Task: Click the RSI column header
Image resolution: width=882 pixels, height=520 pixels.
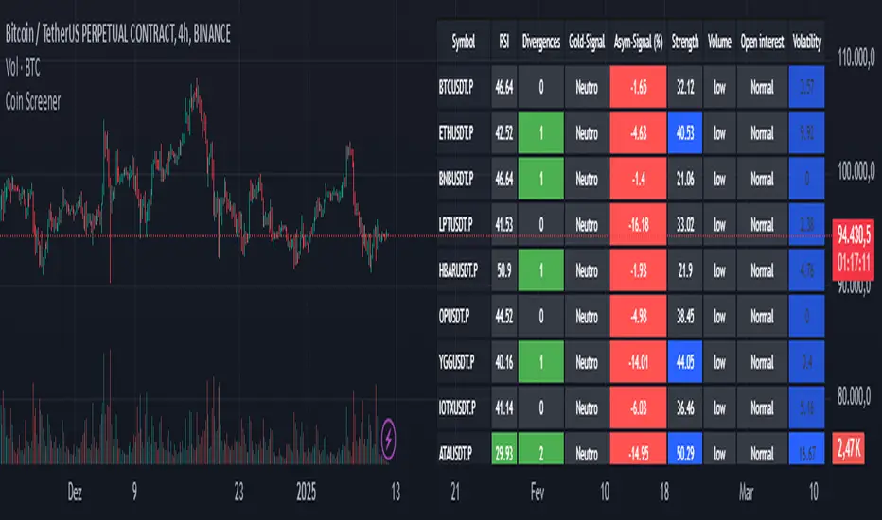Action: [503, 43]
